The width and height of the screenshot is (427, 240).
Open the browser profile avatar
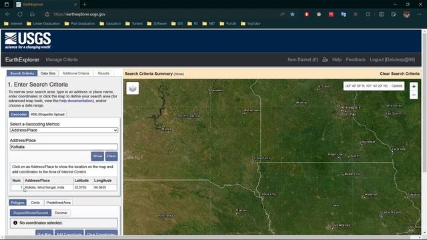coord(406,14)
